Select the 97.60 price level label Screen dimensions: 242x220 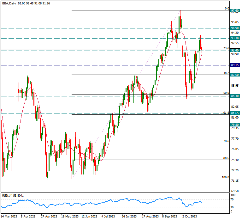click(x=235, y=11)
